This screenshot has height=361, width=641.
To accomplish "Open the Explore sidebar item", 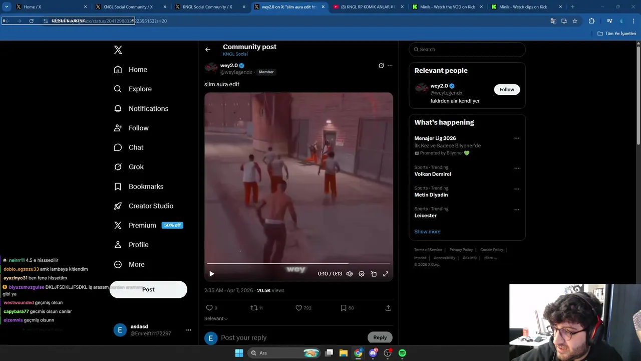I will (x=133, y=89).
